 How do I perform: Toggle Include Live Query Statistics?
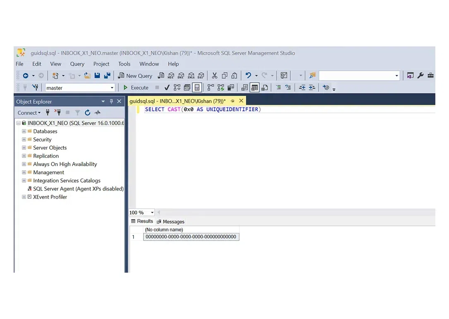(221, 88)
